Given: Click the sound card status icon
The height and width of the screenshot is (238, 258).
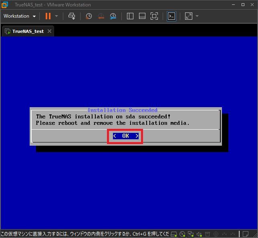Looking at the screenshot, I should coord(199,234).
